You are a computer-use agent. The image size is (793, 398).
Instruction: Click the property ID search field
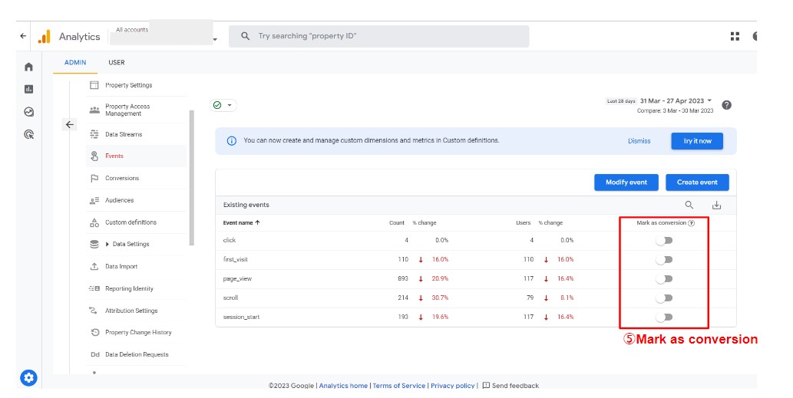point(384,36)
